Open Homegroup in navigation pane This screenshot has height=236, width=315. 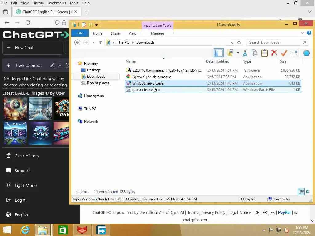click(94, 96)
